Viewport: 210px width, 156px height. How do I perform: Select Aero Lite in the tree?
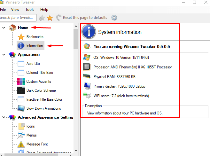pos(33,64)
